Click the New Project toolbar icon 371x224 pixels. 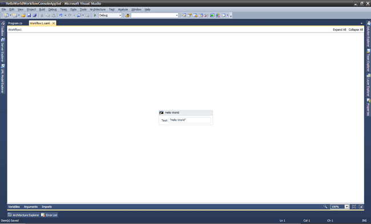(6, 15)
